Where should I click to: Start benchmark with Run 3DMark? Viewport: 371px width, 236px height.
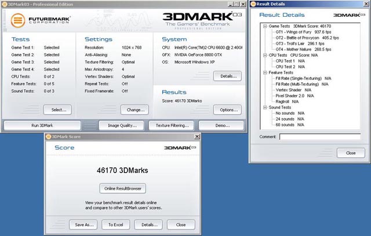pyautogui.click(x=42, y=125)
